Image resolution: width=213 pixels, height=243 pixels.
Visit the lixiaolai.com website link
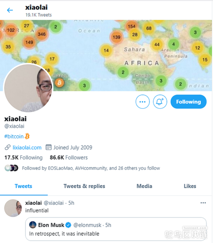[27, 148]
